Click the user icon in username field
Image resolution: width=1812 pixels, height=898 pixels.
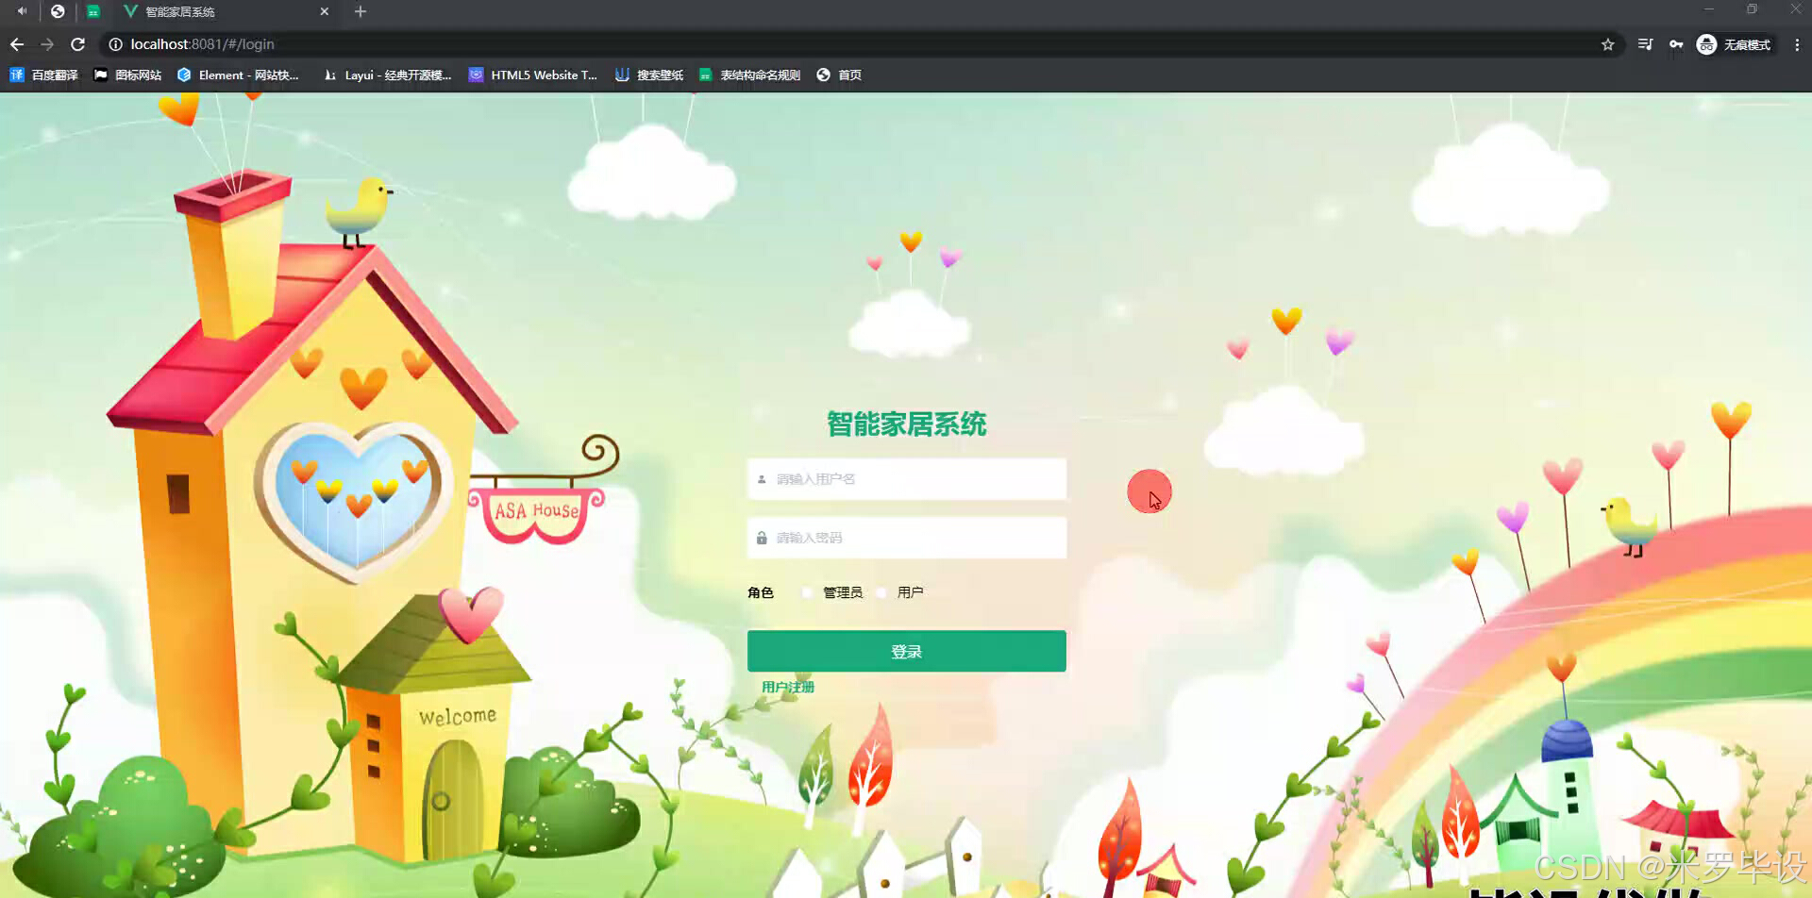point(762,479)
